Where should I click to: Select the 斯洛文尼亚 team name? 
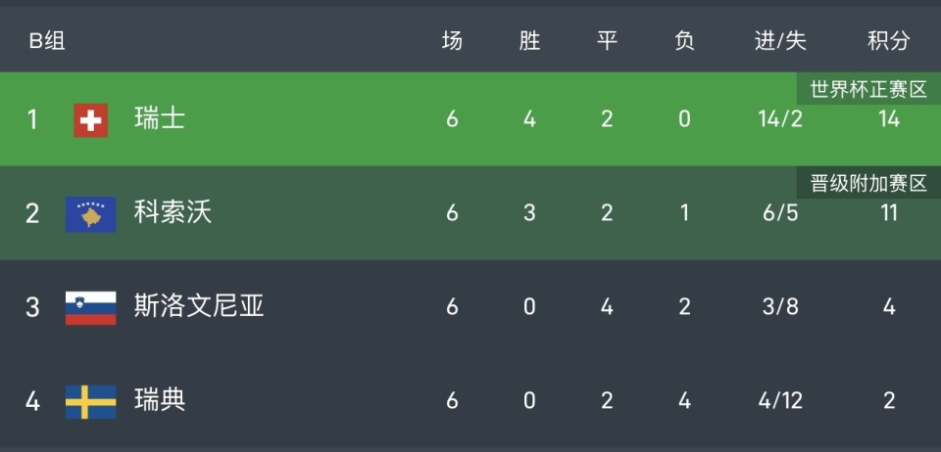[199, 306]
